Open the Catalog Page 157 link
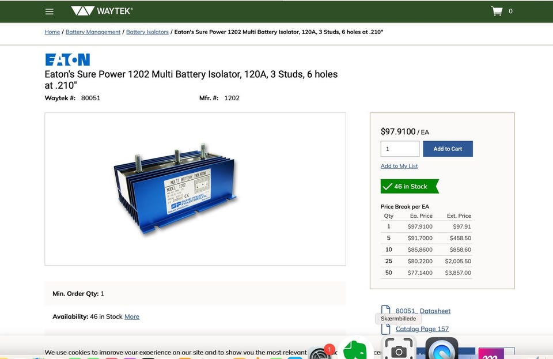This screenshot has height=359, width=553. pos(422,328)
